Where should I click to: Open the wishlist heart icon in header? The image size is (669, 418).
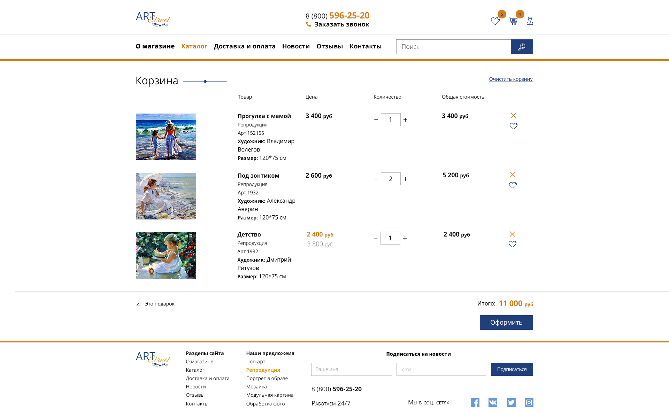click(x=495, y=21)
